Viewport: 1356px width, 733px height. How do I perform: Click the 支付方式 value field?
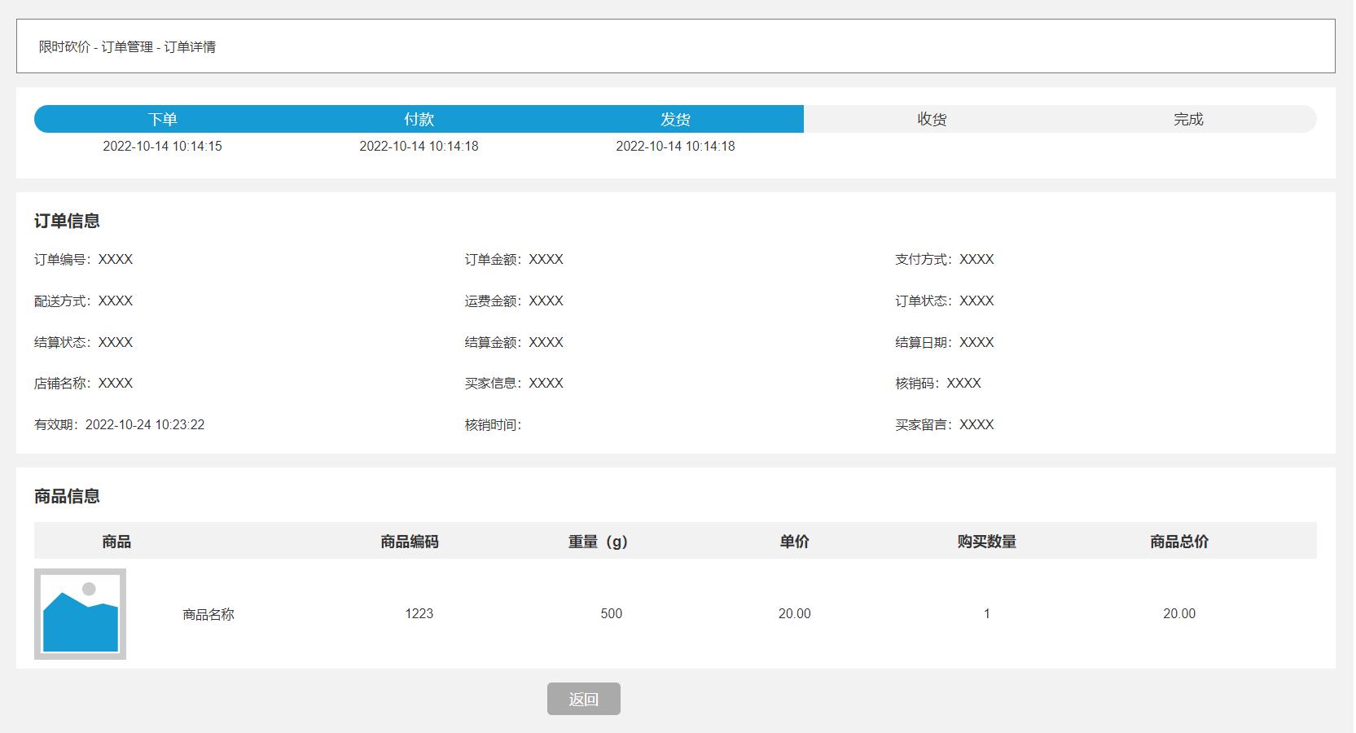click(976, 260)
